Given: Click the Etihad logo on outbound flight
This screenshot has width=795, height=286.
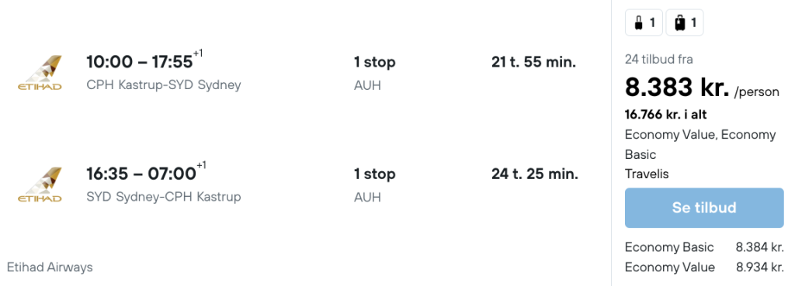Looking at the screenshot, I should click(40, 72).
